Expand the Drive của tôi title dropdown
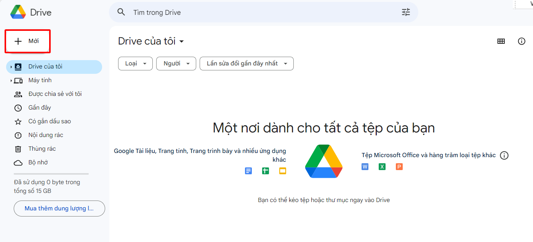Screen dimensions: 533x242 (182, 41)
